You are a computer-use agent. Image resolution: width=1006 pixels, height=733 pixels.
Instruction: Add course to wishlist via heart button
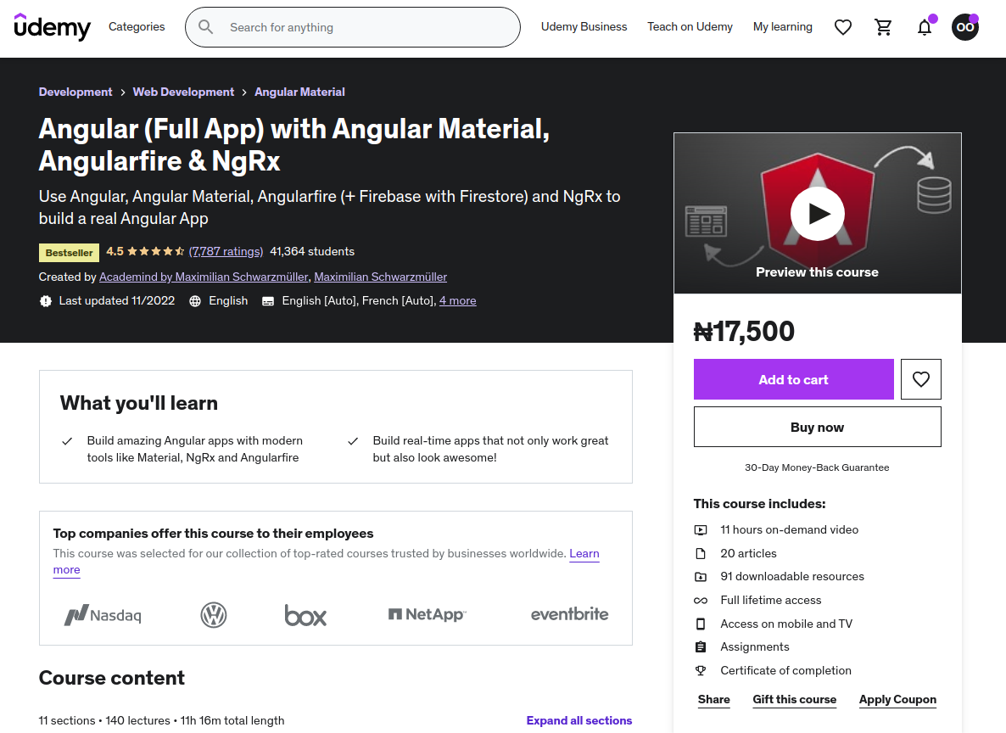[920, 379]
